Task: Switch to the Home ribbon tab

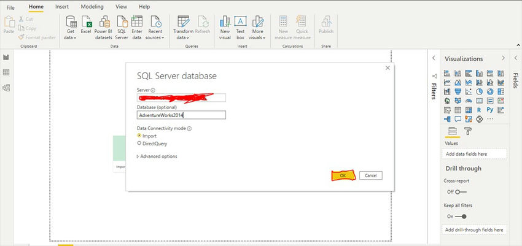Action: (x=36, y=7)
